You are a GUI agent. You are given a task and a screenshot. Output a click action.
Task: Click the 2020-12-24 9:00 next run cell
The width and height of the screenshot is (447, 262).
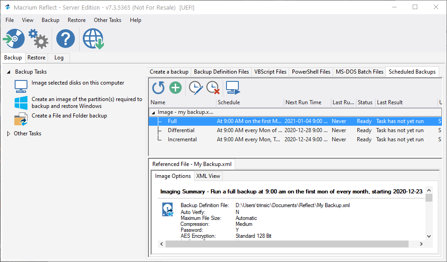(x=306, y=139)
